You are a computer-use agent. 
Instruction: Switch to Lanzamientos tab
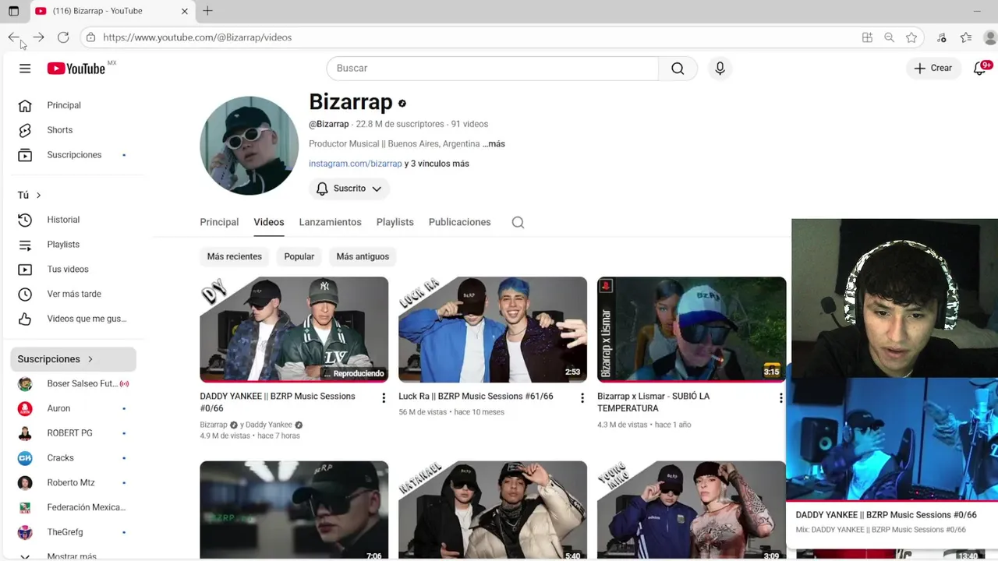(330, 222)
